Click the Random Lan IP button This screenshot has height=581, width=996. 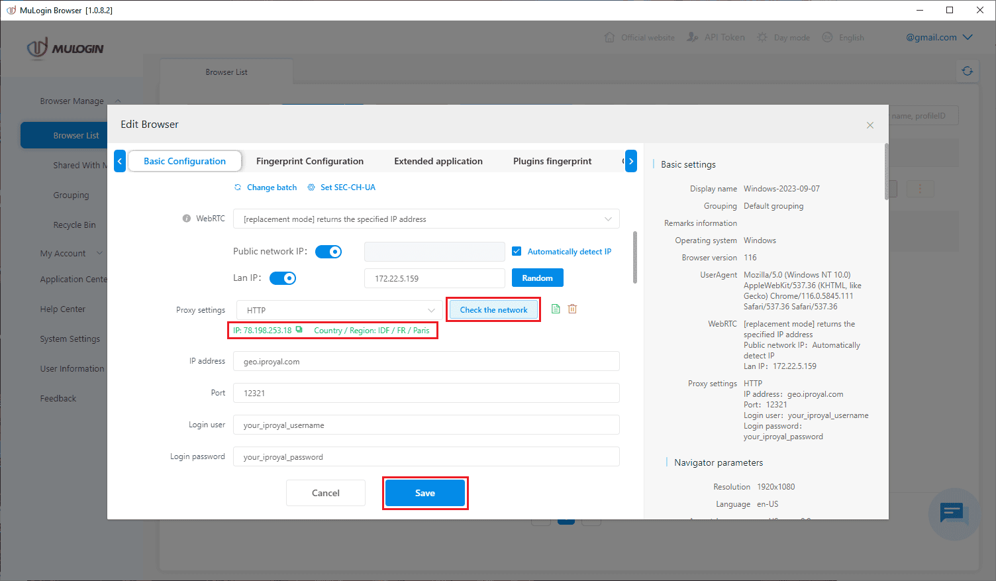click(x=537, y=278)
